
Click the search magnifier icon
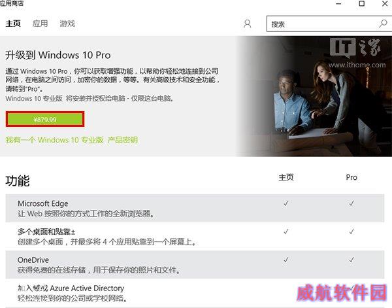point(383,24)
